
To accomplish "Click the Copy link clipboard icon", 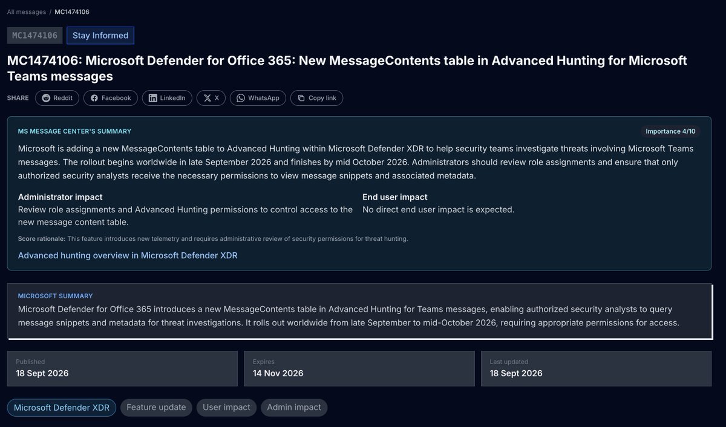I will point(301,98).
